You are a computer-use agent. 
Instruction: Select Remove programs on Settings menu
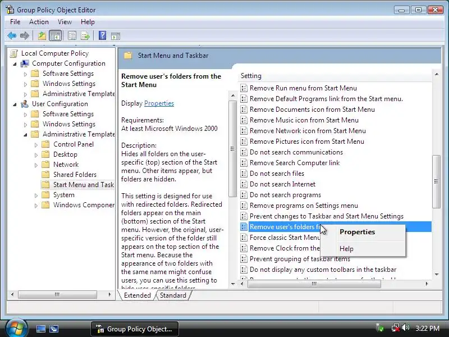pos(304,206)
